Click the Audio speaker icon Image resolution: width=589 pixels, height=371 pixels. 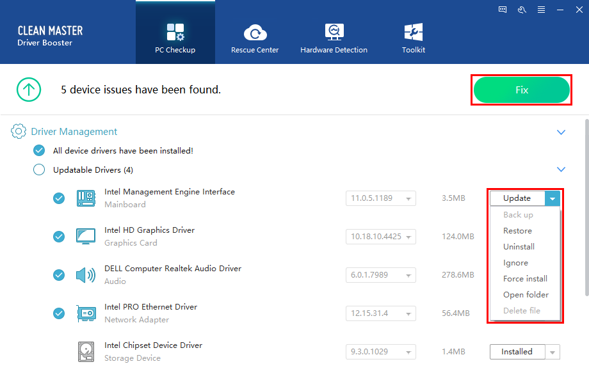click(x=86, y=275)
